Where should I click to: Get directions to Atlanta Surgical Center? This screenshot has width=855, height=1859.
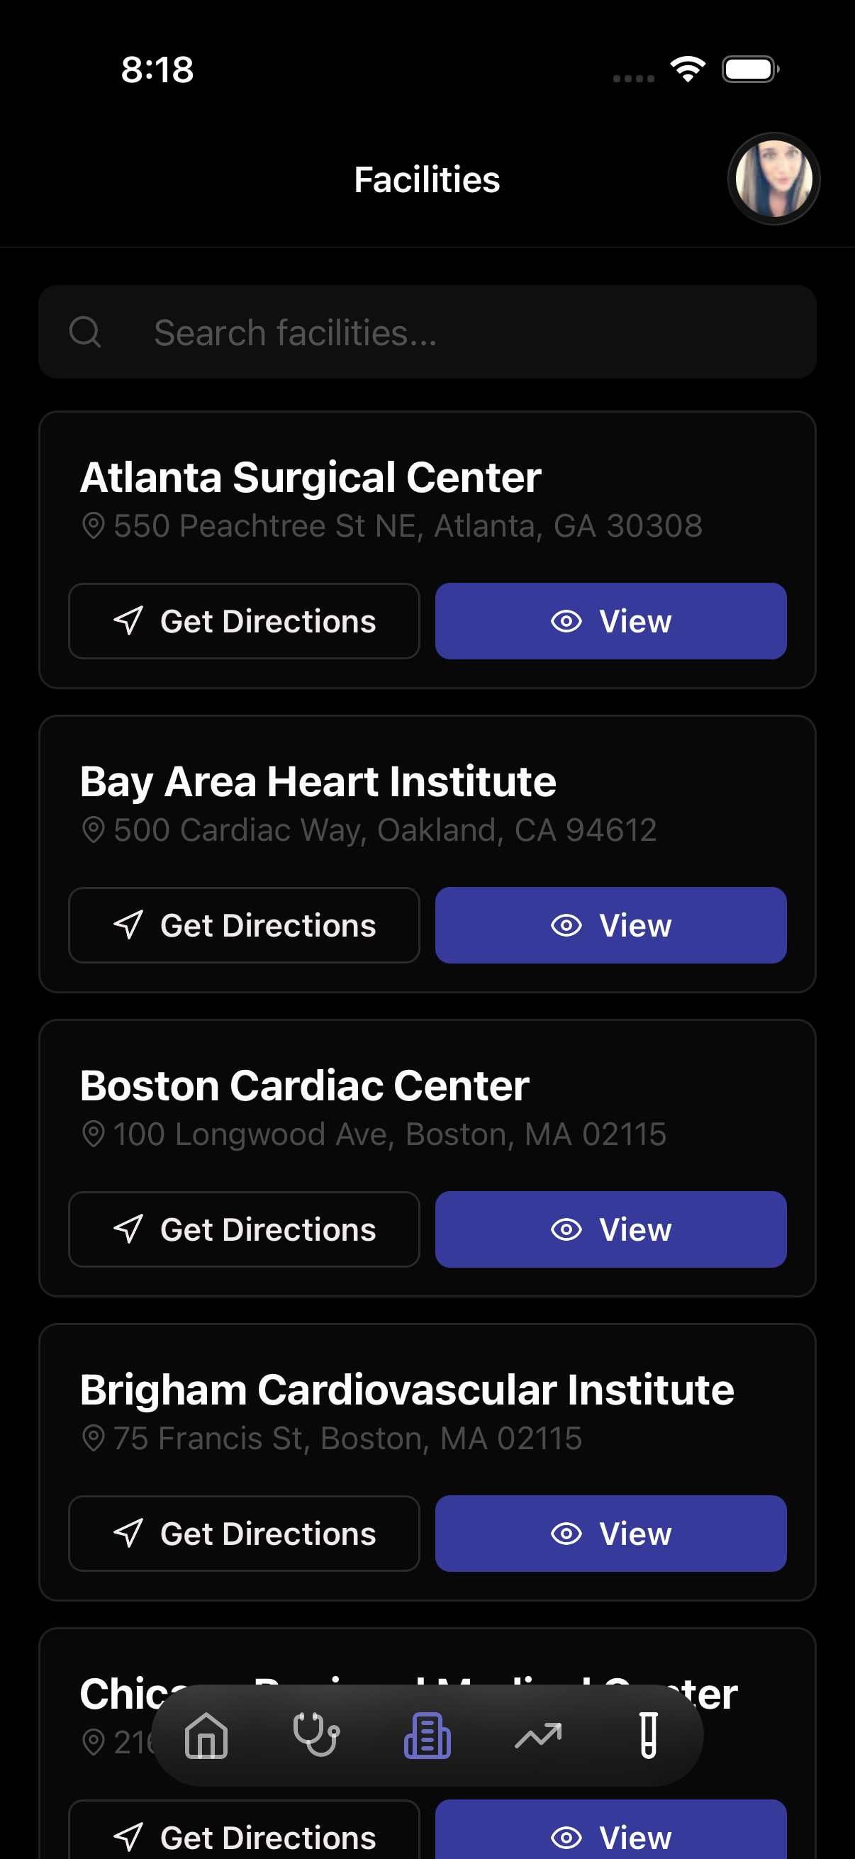click(x=244, y=620)
